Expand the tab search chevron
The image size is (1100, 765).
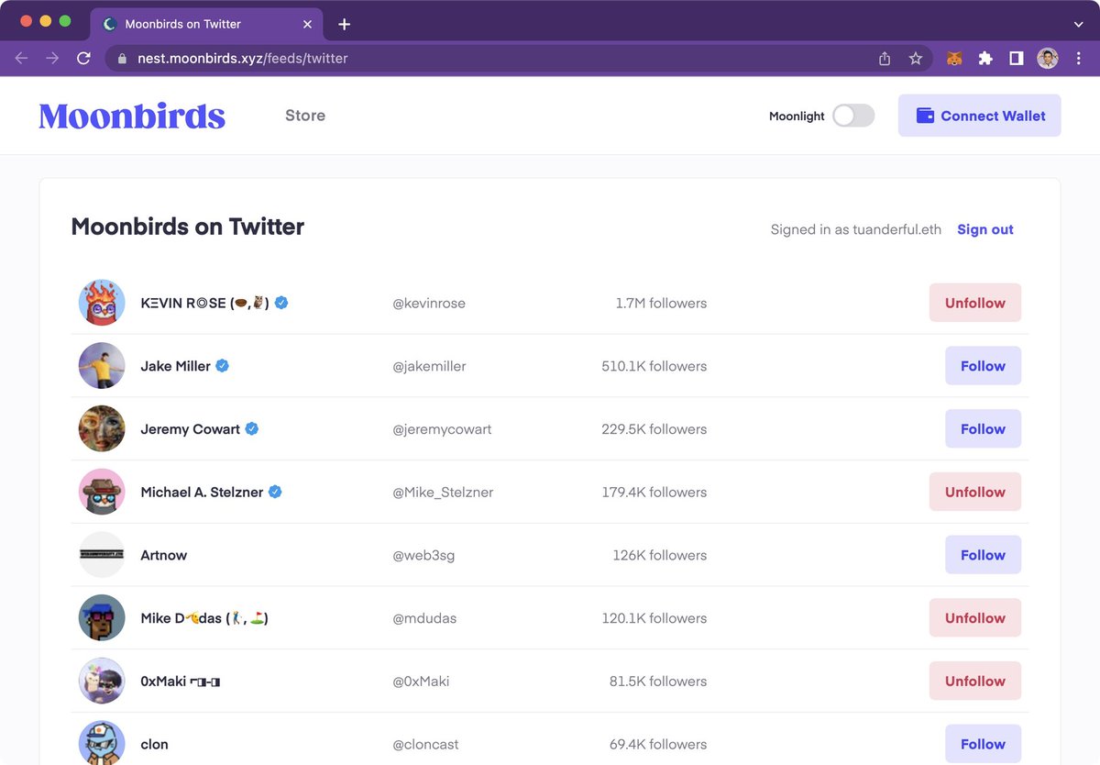[1078, 24]
